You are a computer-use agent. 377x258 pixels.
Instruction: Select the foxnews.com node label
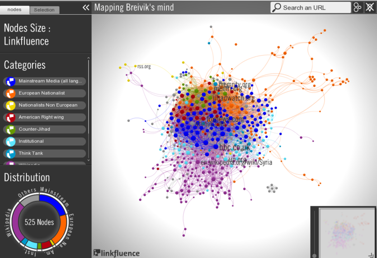pyautogui.click(x=225, y=119)
